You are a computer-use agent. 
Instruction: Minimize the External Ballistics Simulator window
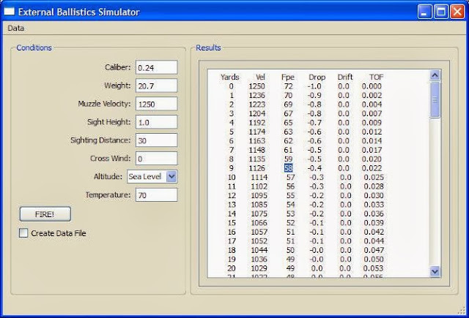pos(425,12)
